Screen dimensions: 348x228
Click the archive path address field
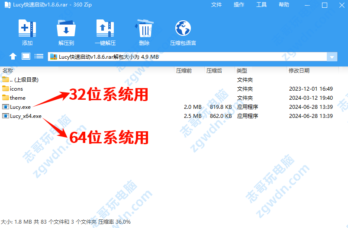[x=190, y=57]
